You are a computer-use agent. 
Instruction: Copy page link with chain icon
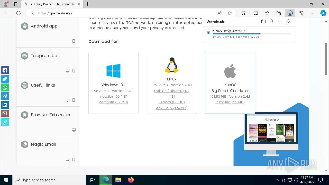5,122
